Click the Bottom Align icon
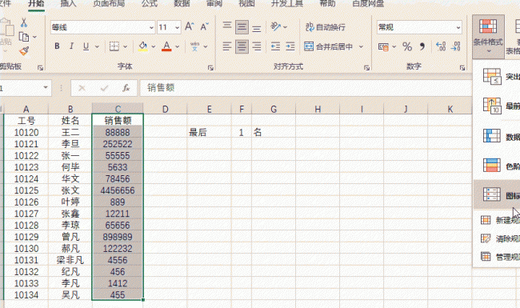Viewport: 520px width, 308px height. pos(256,29)
